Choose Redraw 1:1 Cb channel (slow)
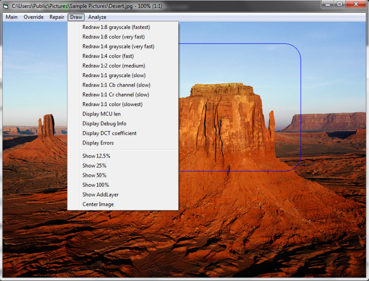 point(123,85)
